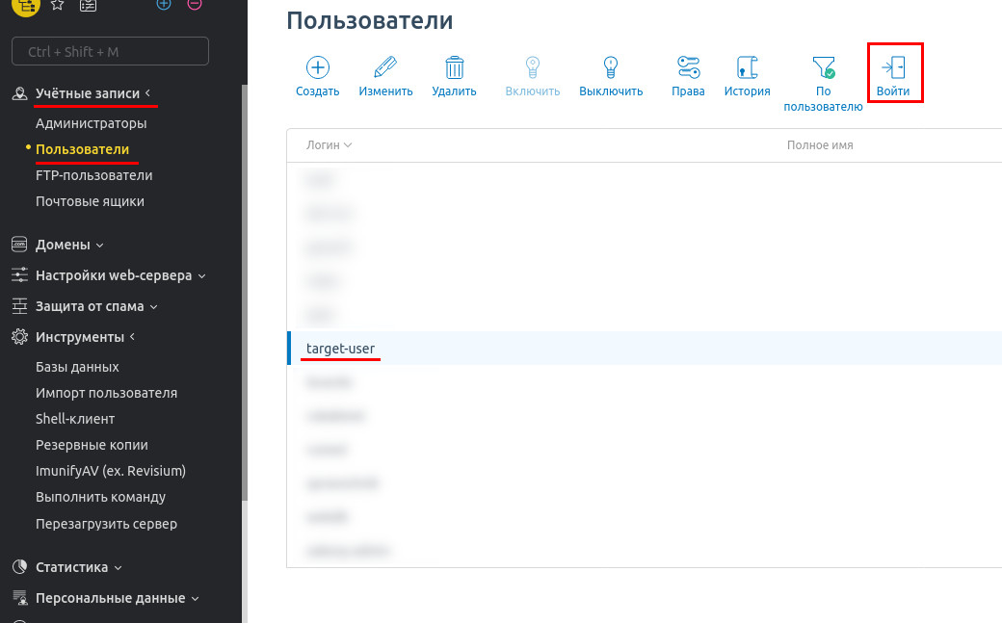The image size is (1002, 623).
Task: Click the Ctrl + Shift + M search field
Action: 110,51
